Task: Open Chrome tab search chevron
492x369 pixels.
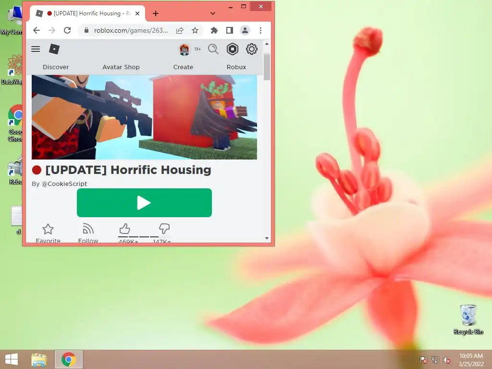Action: tap(212, 13)
